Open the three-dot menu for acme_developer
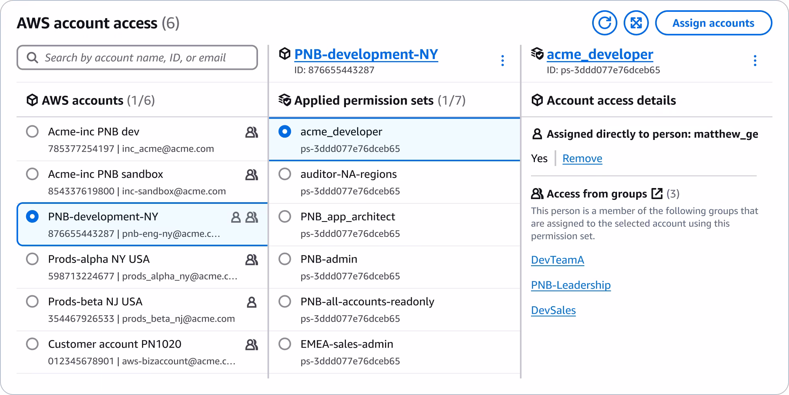The height and width of the screenshot is (395, 789). [755, 61]
